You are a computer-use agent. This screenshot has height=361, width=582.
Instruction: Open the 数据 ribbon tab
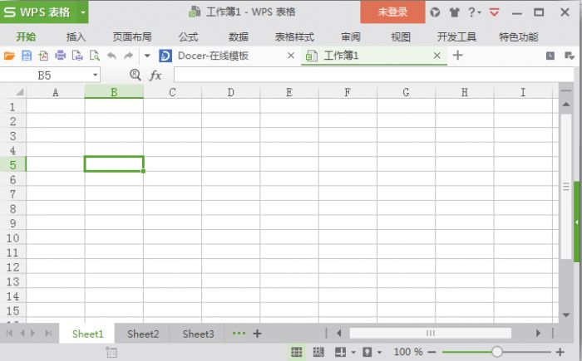(x=239, y=37)
